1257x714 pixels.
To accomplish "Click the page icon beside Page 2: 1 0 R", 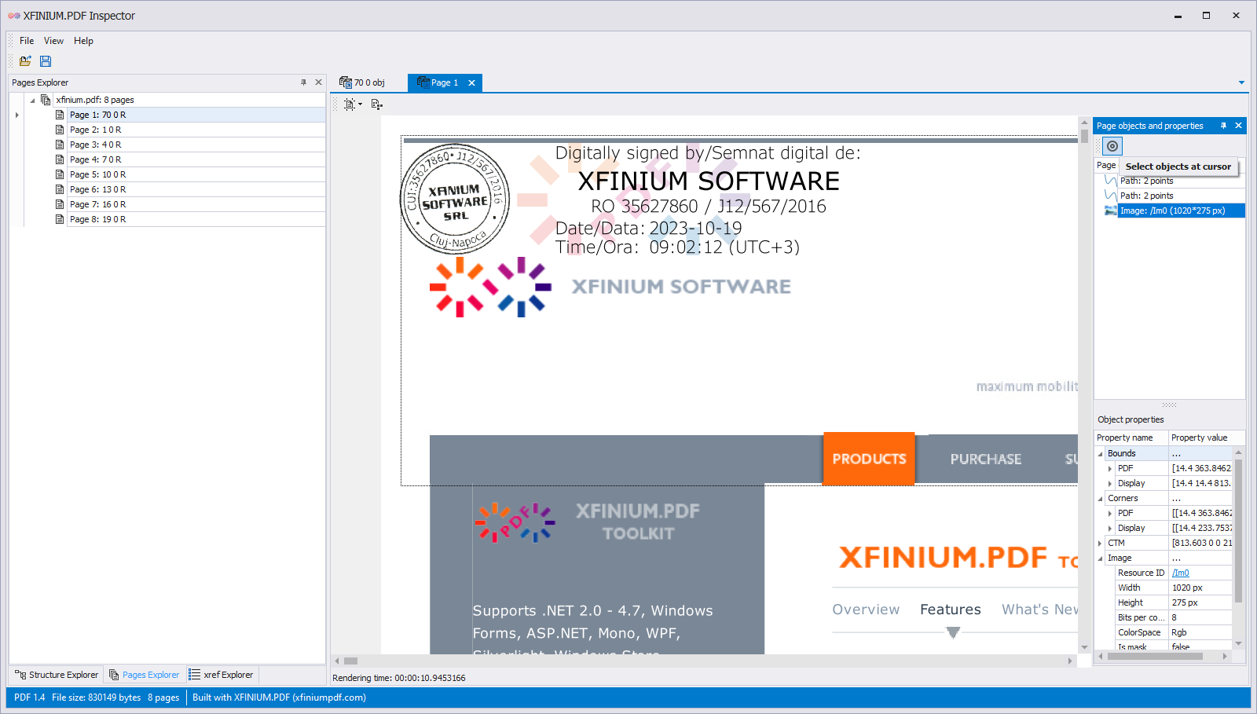I will [x=60, y=130].
